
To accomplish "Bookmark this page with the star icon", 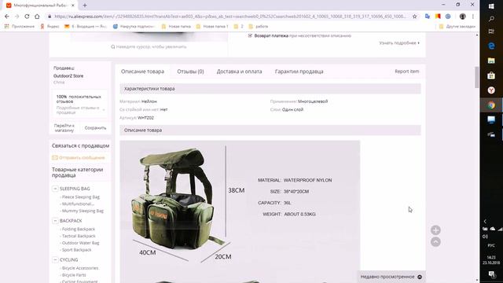I will click(x=414, y=17).
